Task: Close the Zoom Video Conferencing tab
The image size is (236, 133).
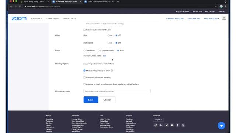Action: [113, 1]
